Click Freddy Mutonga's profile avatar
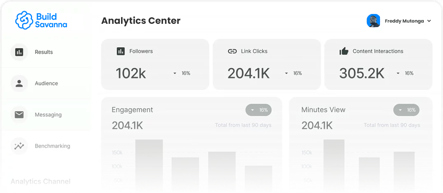The width and height of the screenshot is (443, 193). click(x=373, y=21)
